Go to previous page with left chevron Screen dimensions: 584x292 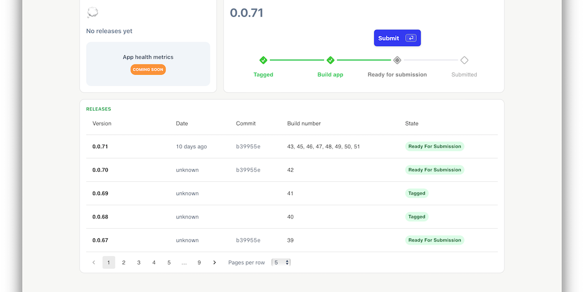[x=94, y=262]
